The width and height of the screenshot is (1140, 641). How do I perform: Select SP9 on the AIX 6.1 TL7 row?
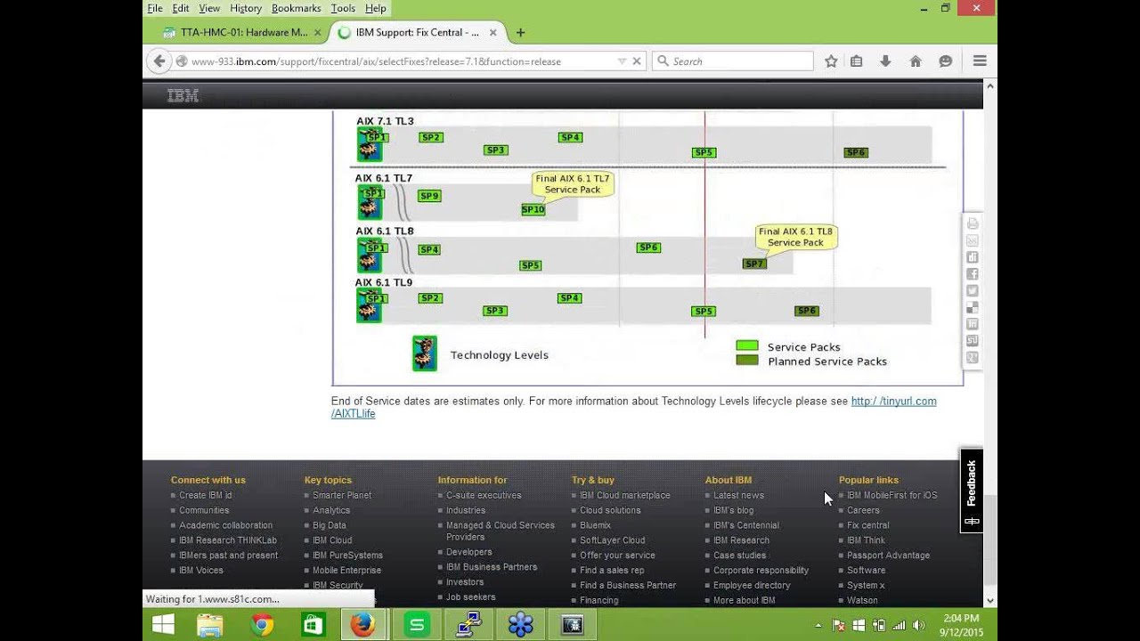[429, 196]
